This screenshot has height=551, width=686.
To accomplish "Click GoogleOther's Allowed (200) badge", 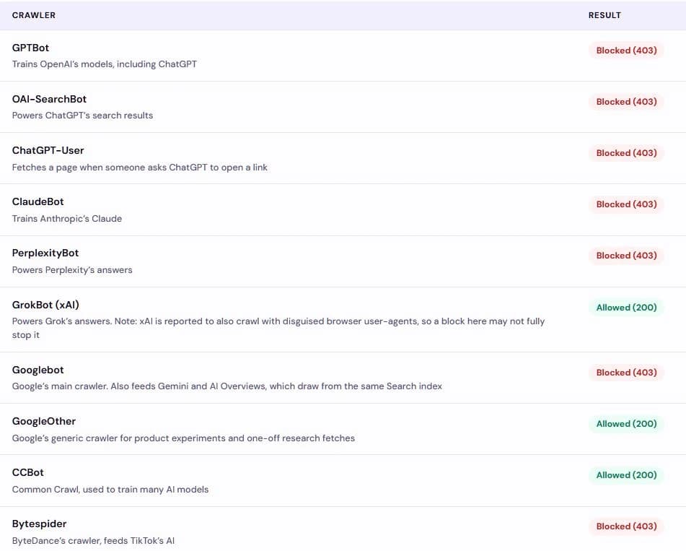I will coord(626,424).
